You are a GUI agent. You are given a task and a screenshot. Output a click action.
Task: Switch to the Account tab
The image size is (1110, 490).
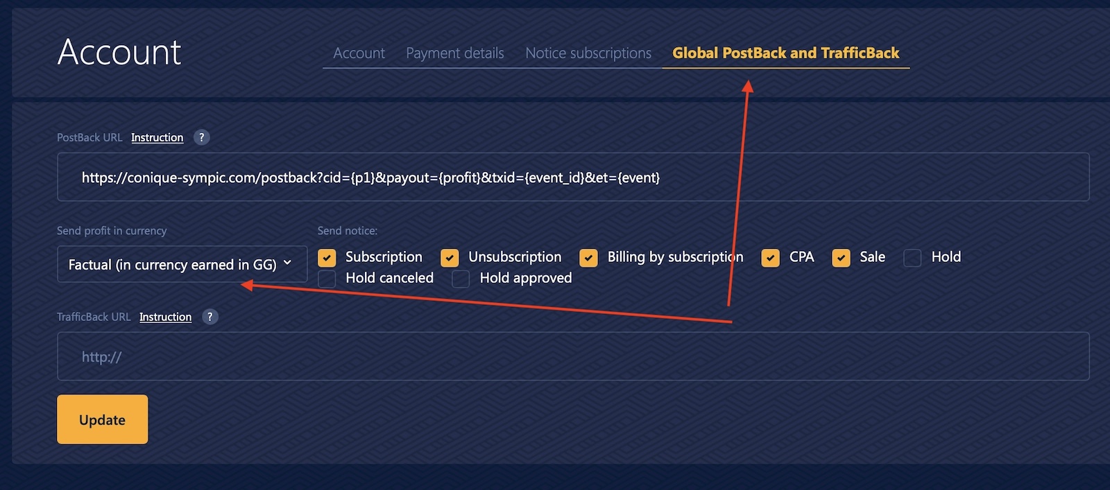[359, 53]
